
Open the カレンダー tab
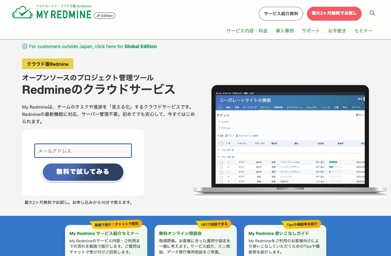[x=312, y=107]
